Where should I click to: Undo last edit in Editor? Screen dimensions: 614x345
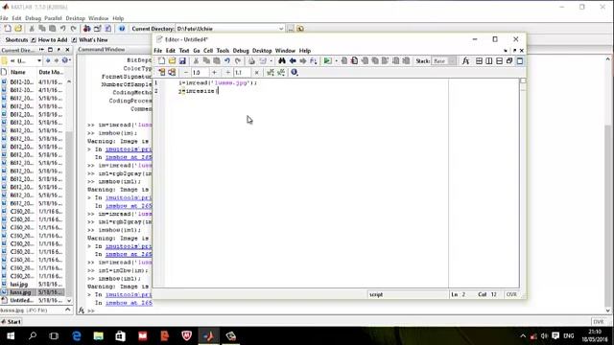click(x=226, y=61)
